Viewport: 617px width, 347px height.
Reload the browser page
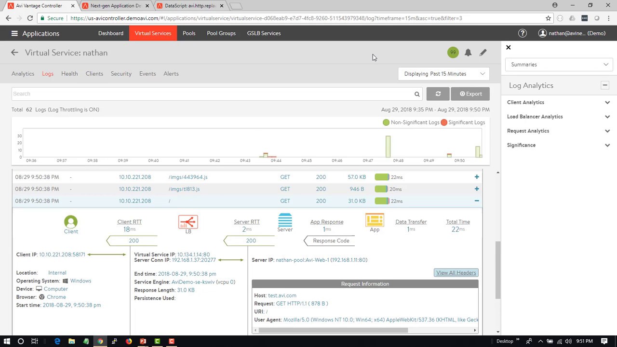(x=30, y=18)
